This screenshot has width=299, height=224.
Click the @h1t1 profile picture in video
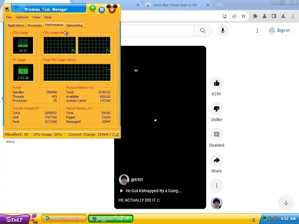pos(124,180)
